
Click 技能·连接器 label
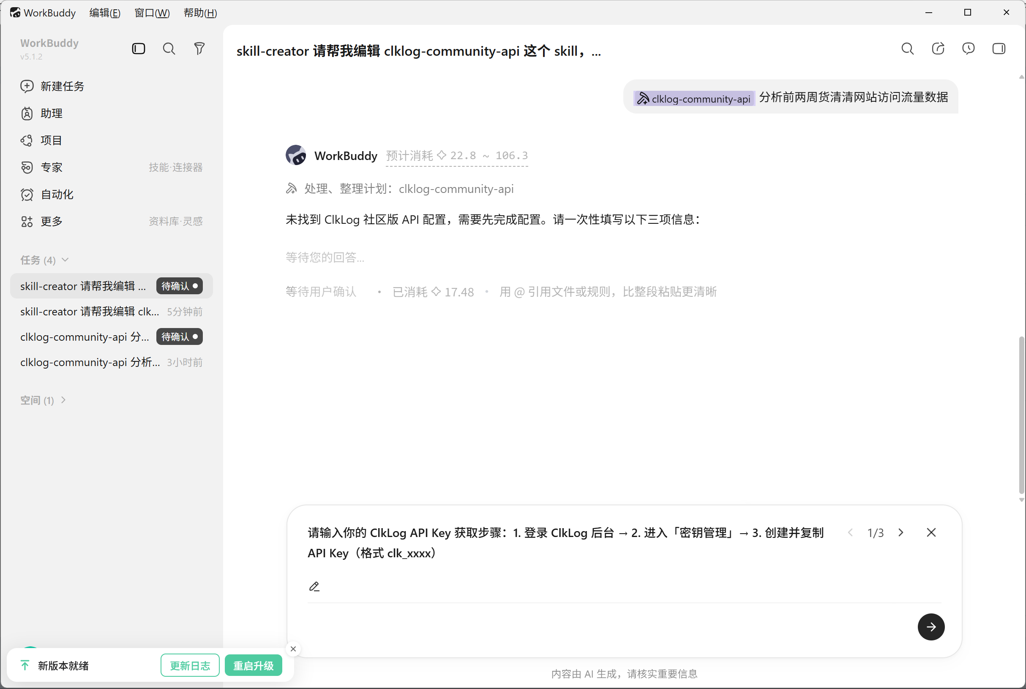coord(175,168)
